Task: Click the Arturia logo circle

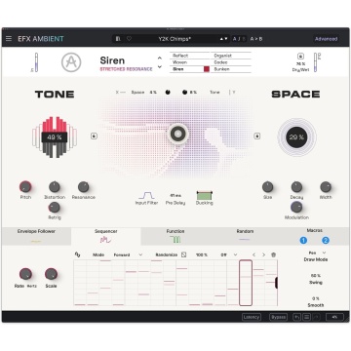Action: pos(71,62)
